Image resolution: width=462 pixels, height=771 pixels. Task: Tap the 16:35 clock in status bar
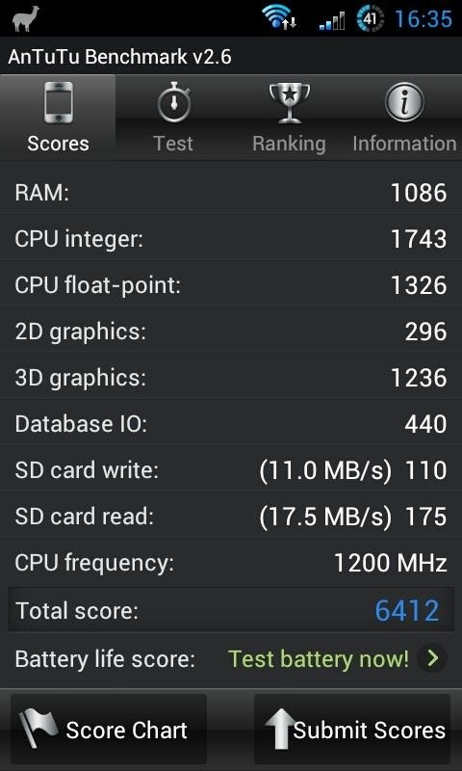(423, 18)
